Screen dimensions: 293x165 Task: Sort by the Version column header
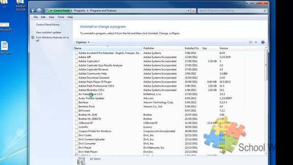click(x=232, y=48)
